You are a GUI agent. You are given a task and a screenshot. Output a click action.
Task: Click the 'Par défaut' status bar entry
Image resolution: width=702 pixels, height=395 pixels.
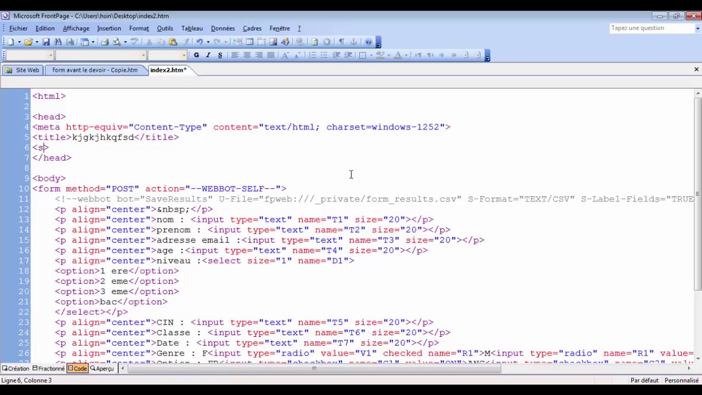tap(644, 380)
